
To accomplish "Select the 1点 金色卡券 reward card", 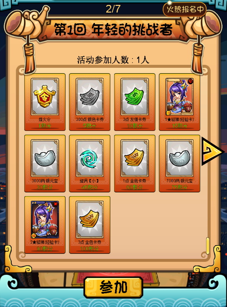I will pyautogui.click(x=135, y=163).
